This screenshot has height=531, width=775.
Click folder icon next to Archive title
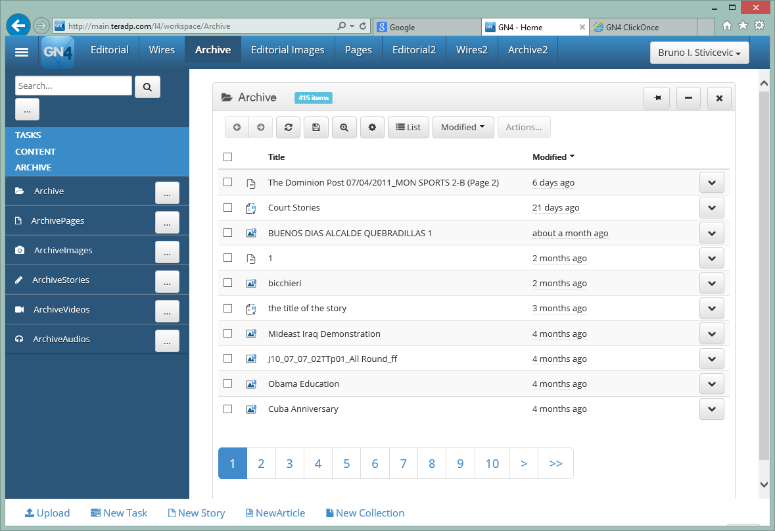tap(227, 97)
